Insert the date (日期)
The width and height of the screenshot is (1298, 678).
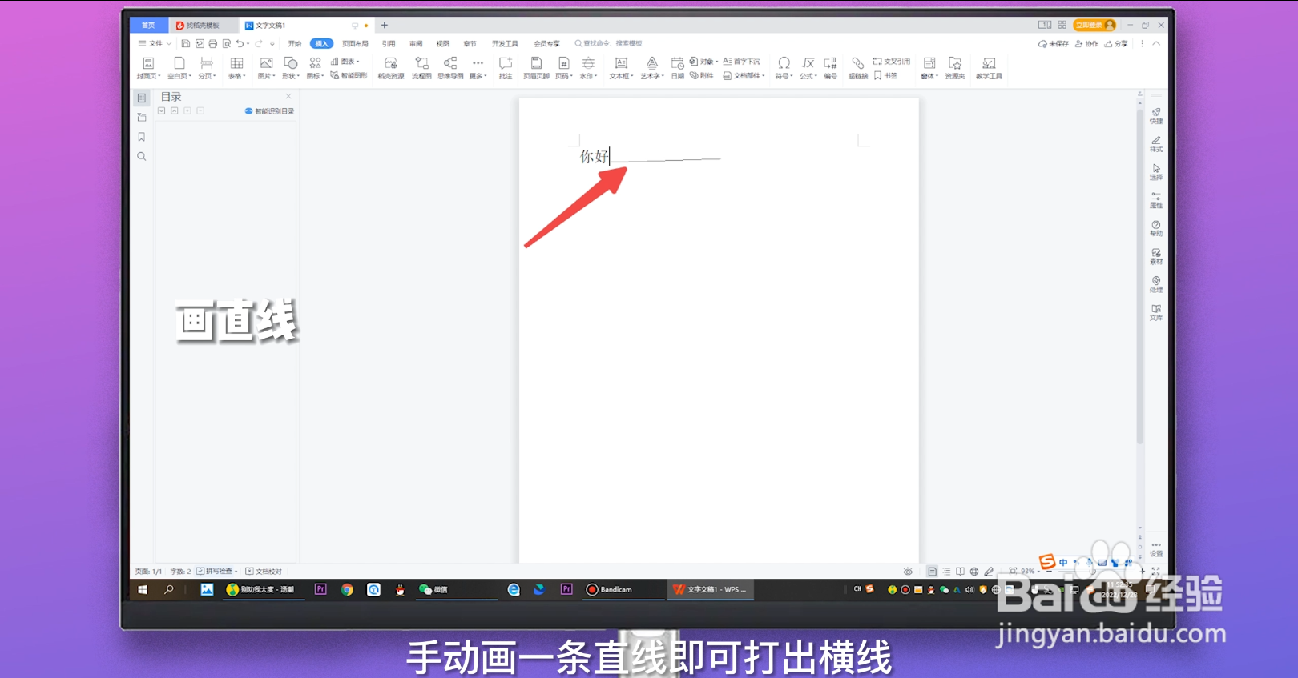(x=678, y=68)
